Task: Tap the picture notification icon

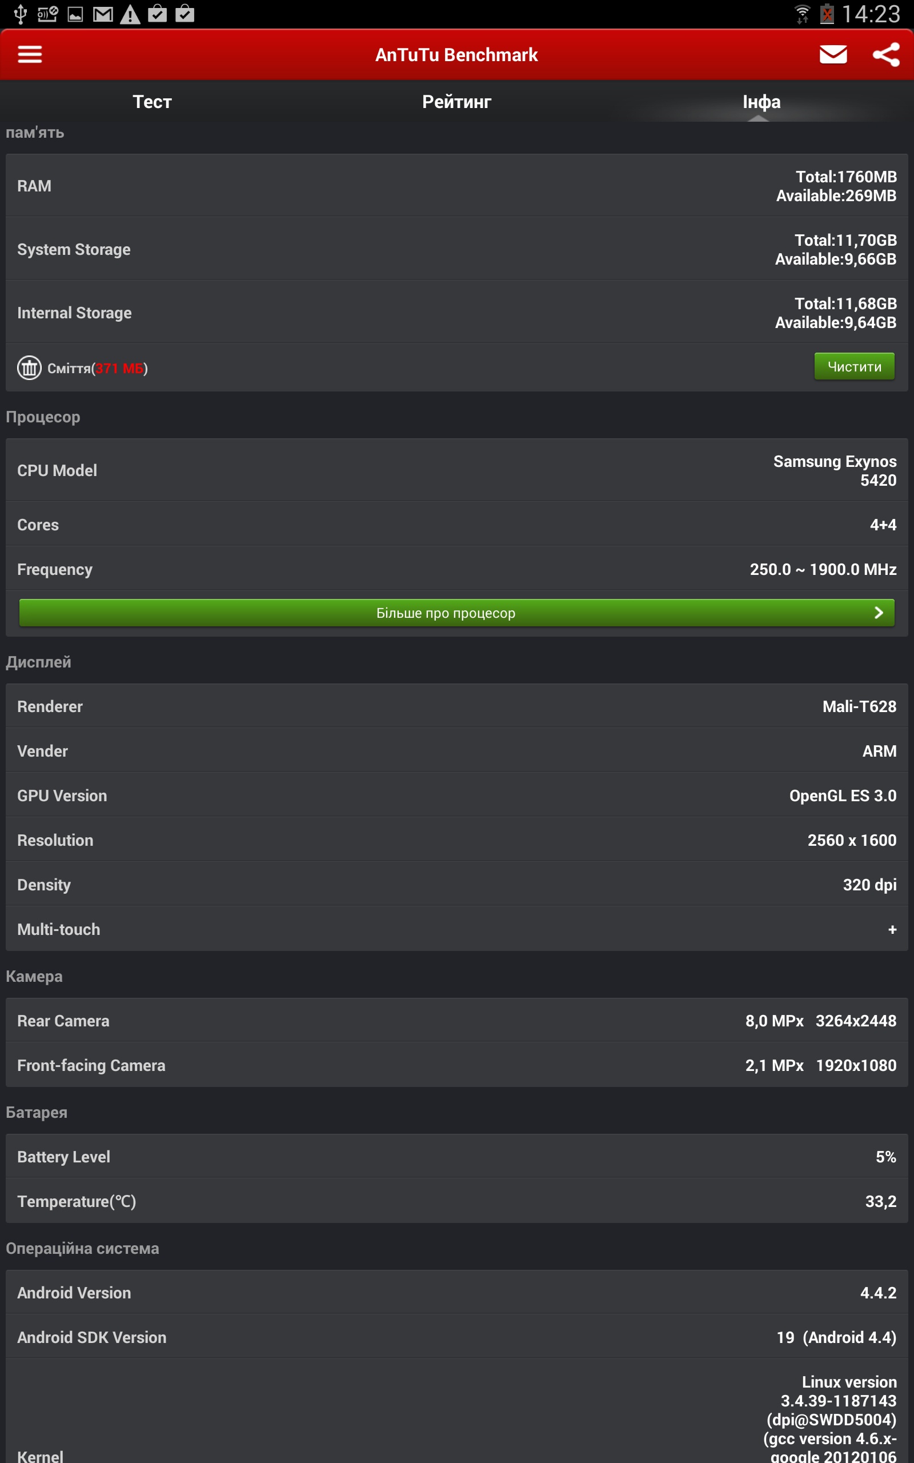Action: pos(75,13)
